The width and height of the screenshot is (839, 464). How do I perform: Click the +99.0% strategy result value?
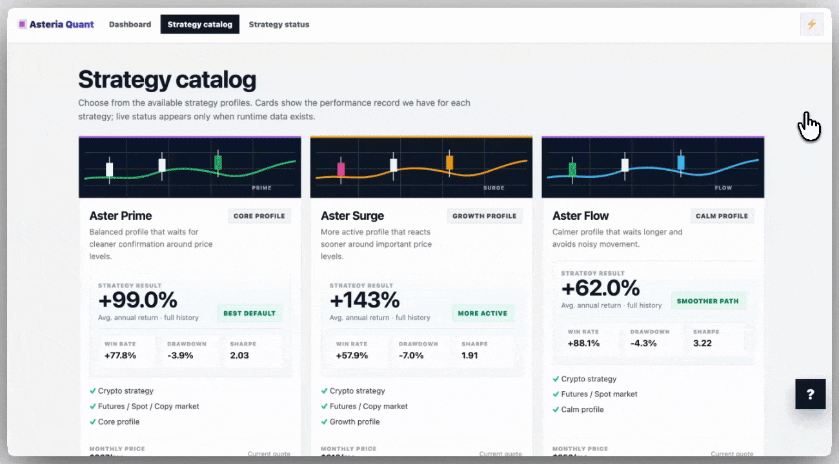click(x=137, y=300)
